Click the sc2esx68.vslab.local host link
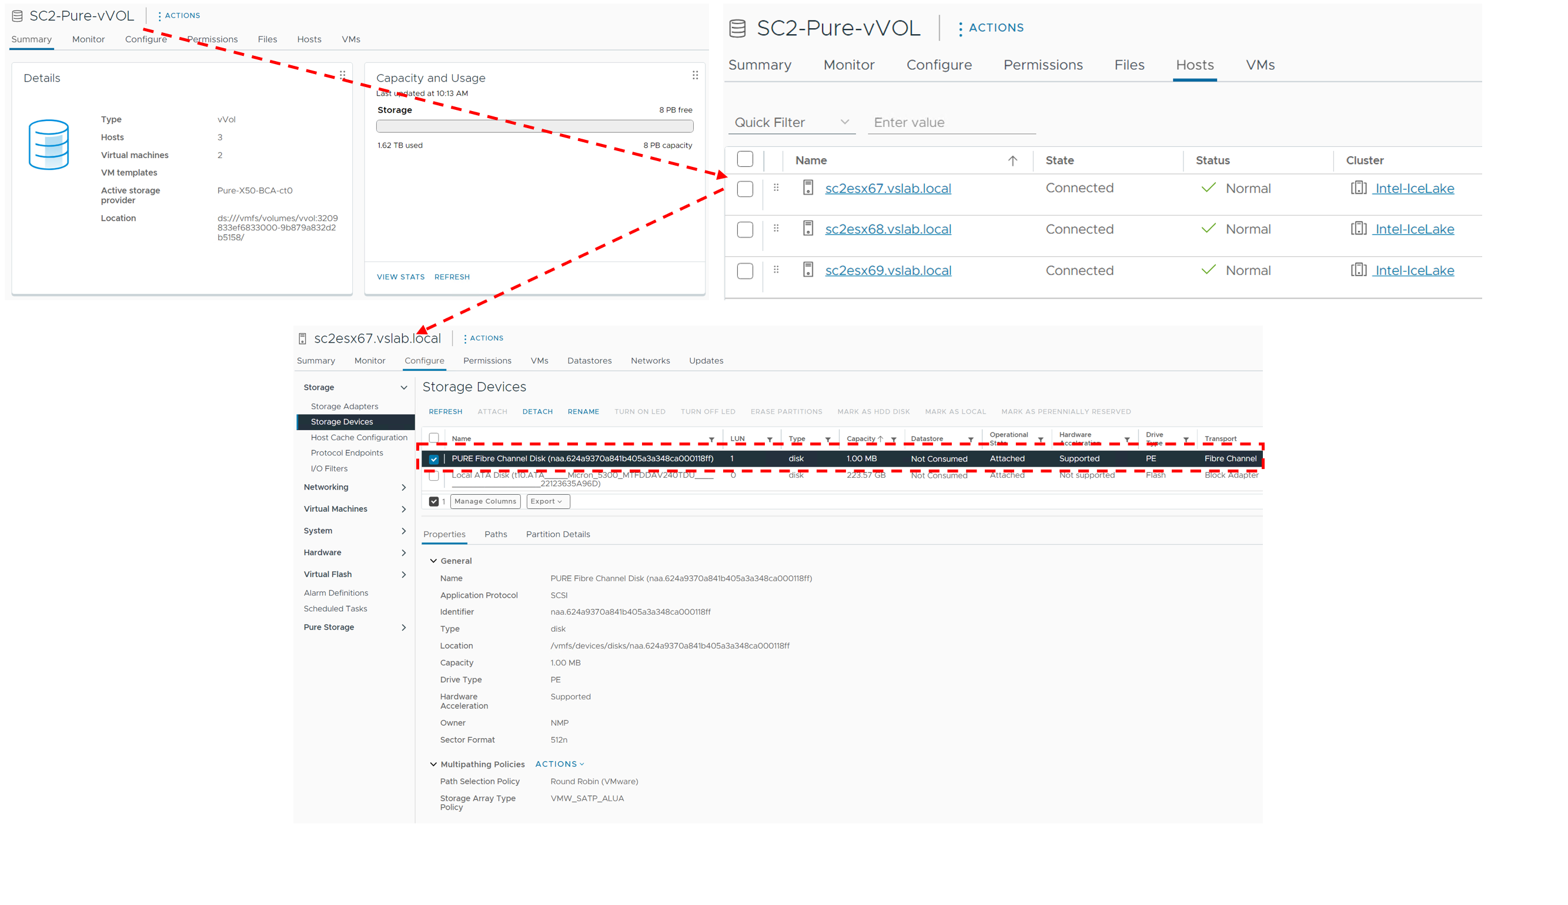 point(888,229)
